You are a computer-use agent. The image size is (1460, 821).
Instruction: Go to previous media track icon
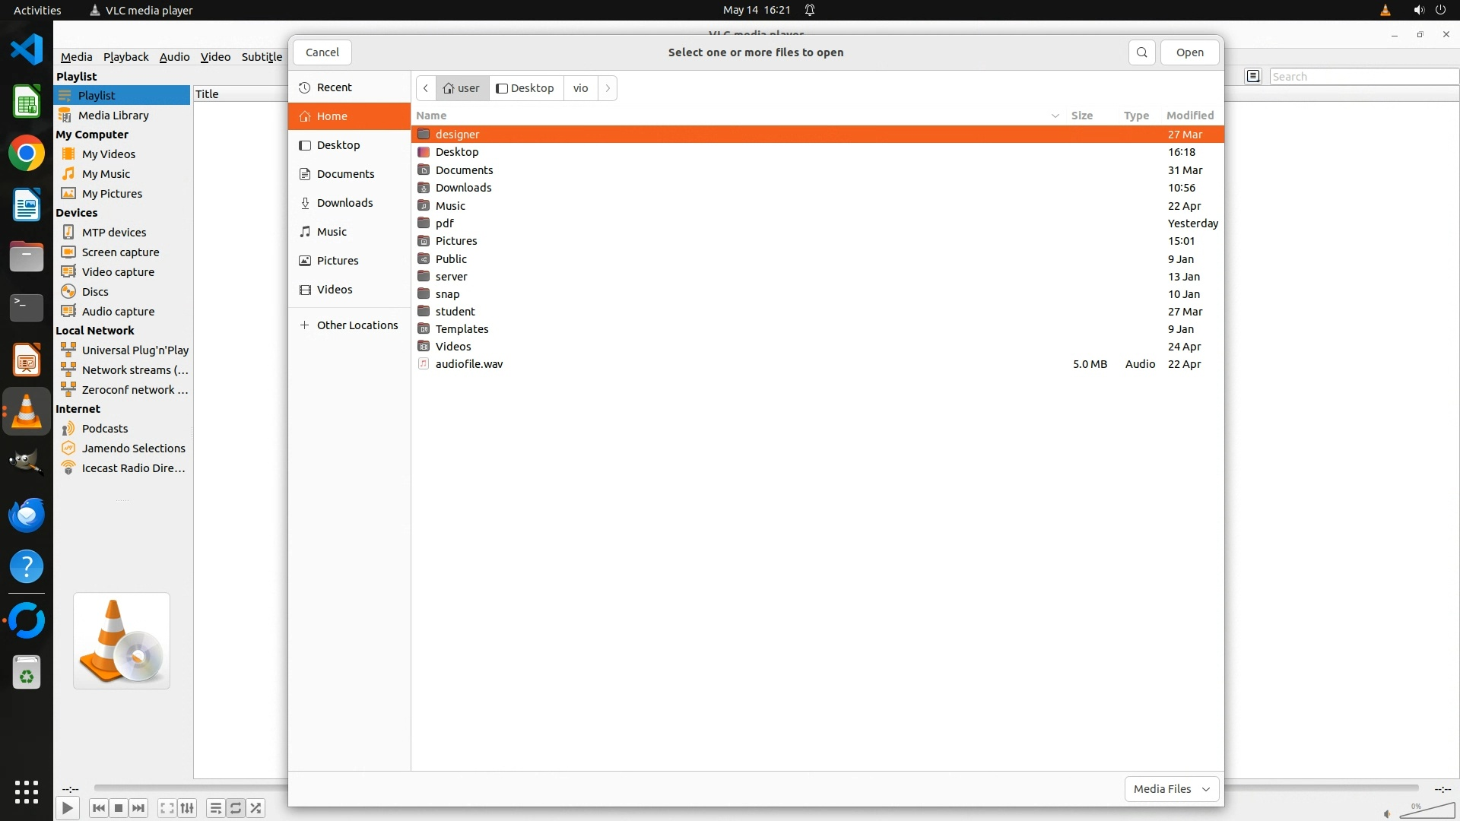point(98,808)
